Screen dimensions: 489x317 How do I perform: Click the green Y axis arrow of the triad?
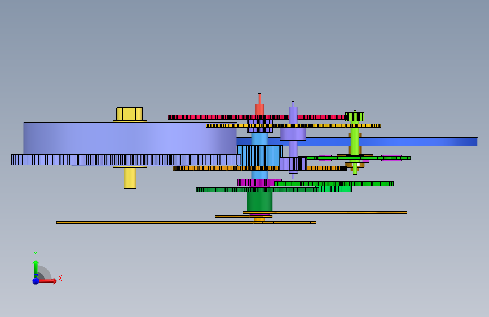coord(36,268)
